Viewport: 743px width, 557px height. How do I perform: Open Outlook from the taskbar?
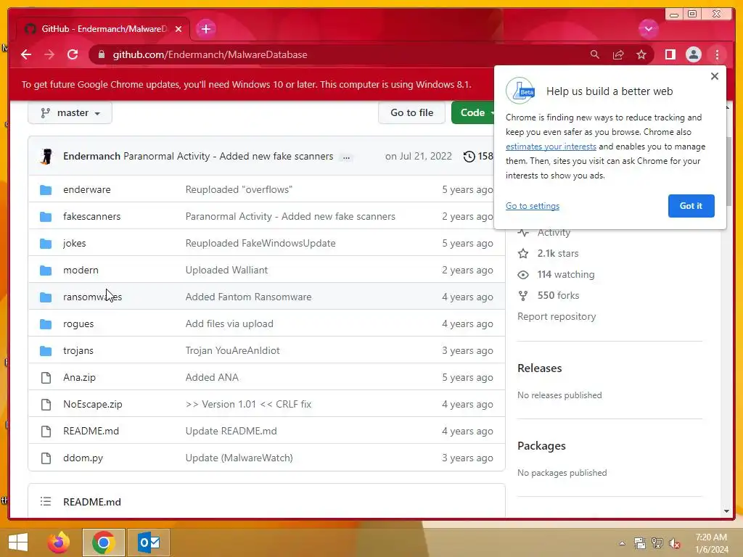tap(149, 542)
